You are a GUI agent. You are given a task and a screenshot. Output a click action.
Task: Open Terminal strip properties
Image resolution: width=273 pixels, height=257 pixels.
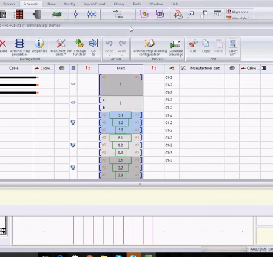pyautogui.click(x=19, y=47)
